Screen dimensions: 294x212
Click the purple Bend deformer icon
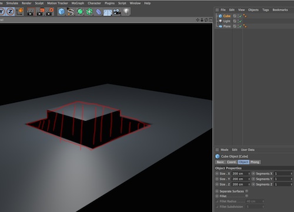(x=98, y=12)
